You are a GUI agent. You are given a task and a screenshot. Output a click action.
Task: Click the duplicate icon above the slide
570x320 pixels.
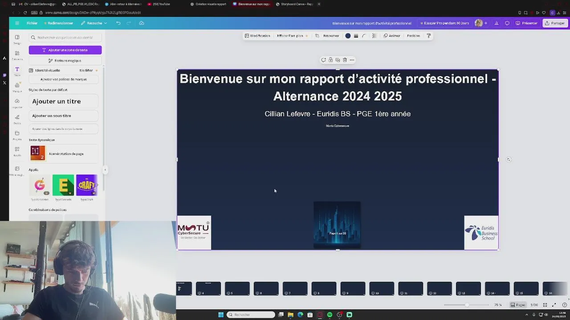338,60
